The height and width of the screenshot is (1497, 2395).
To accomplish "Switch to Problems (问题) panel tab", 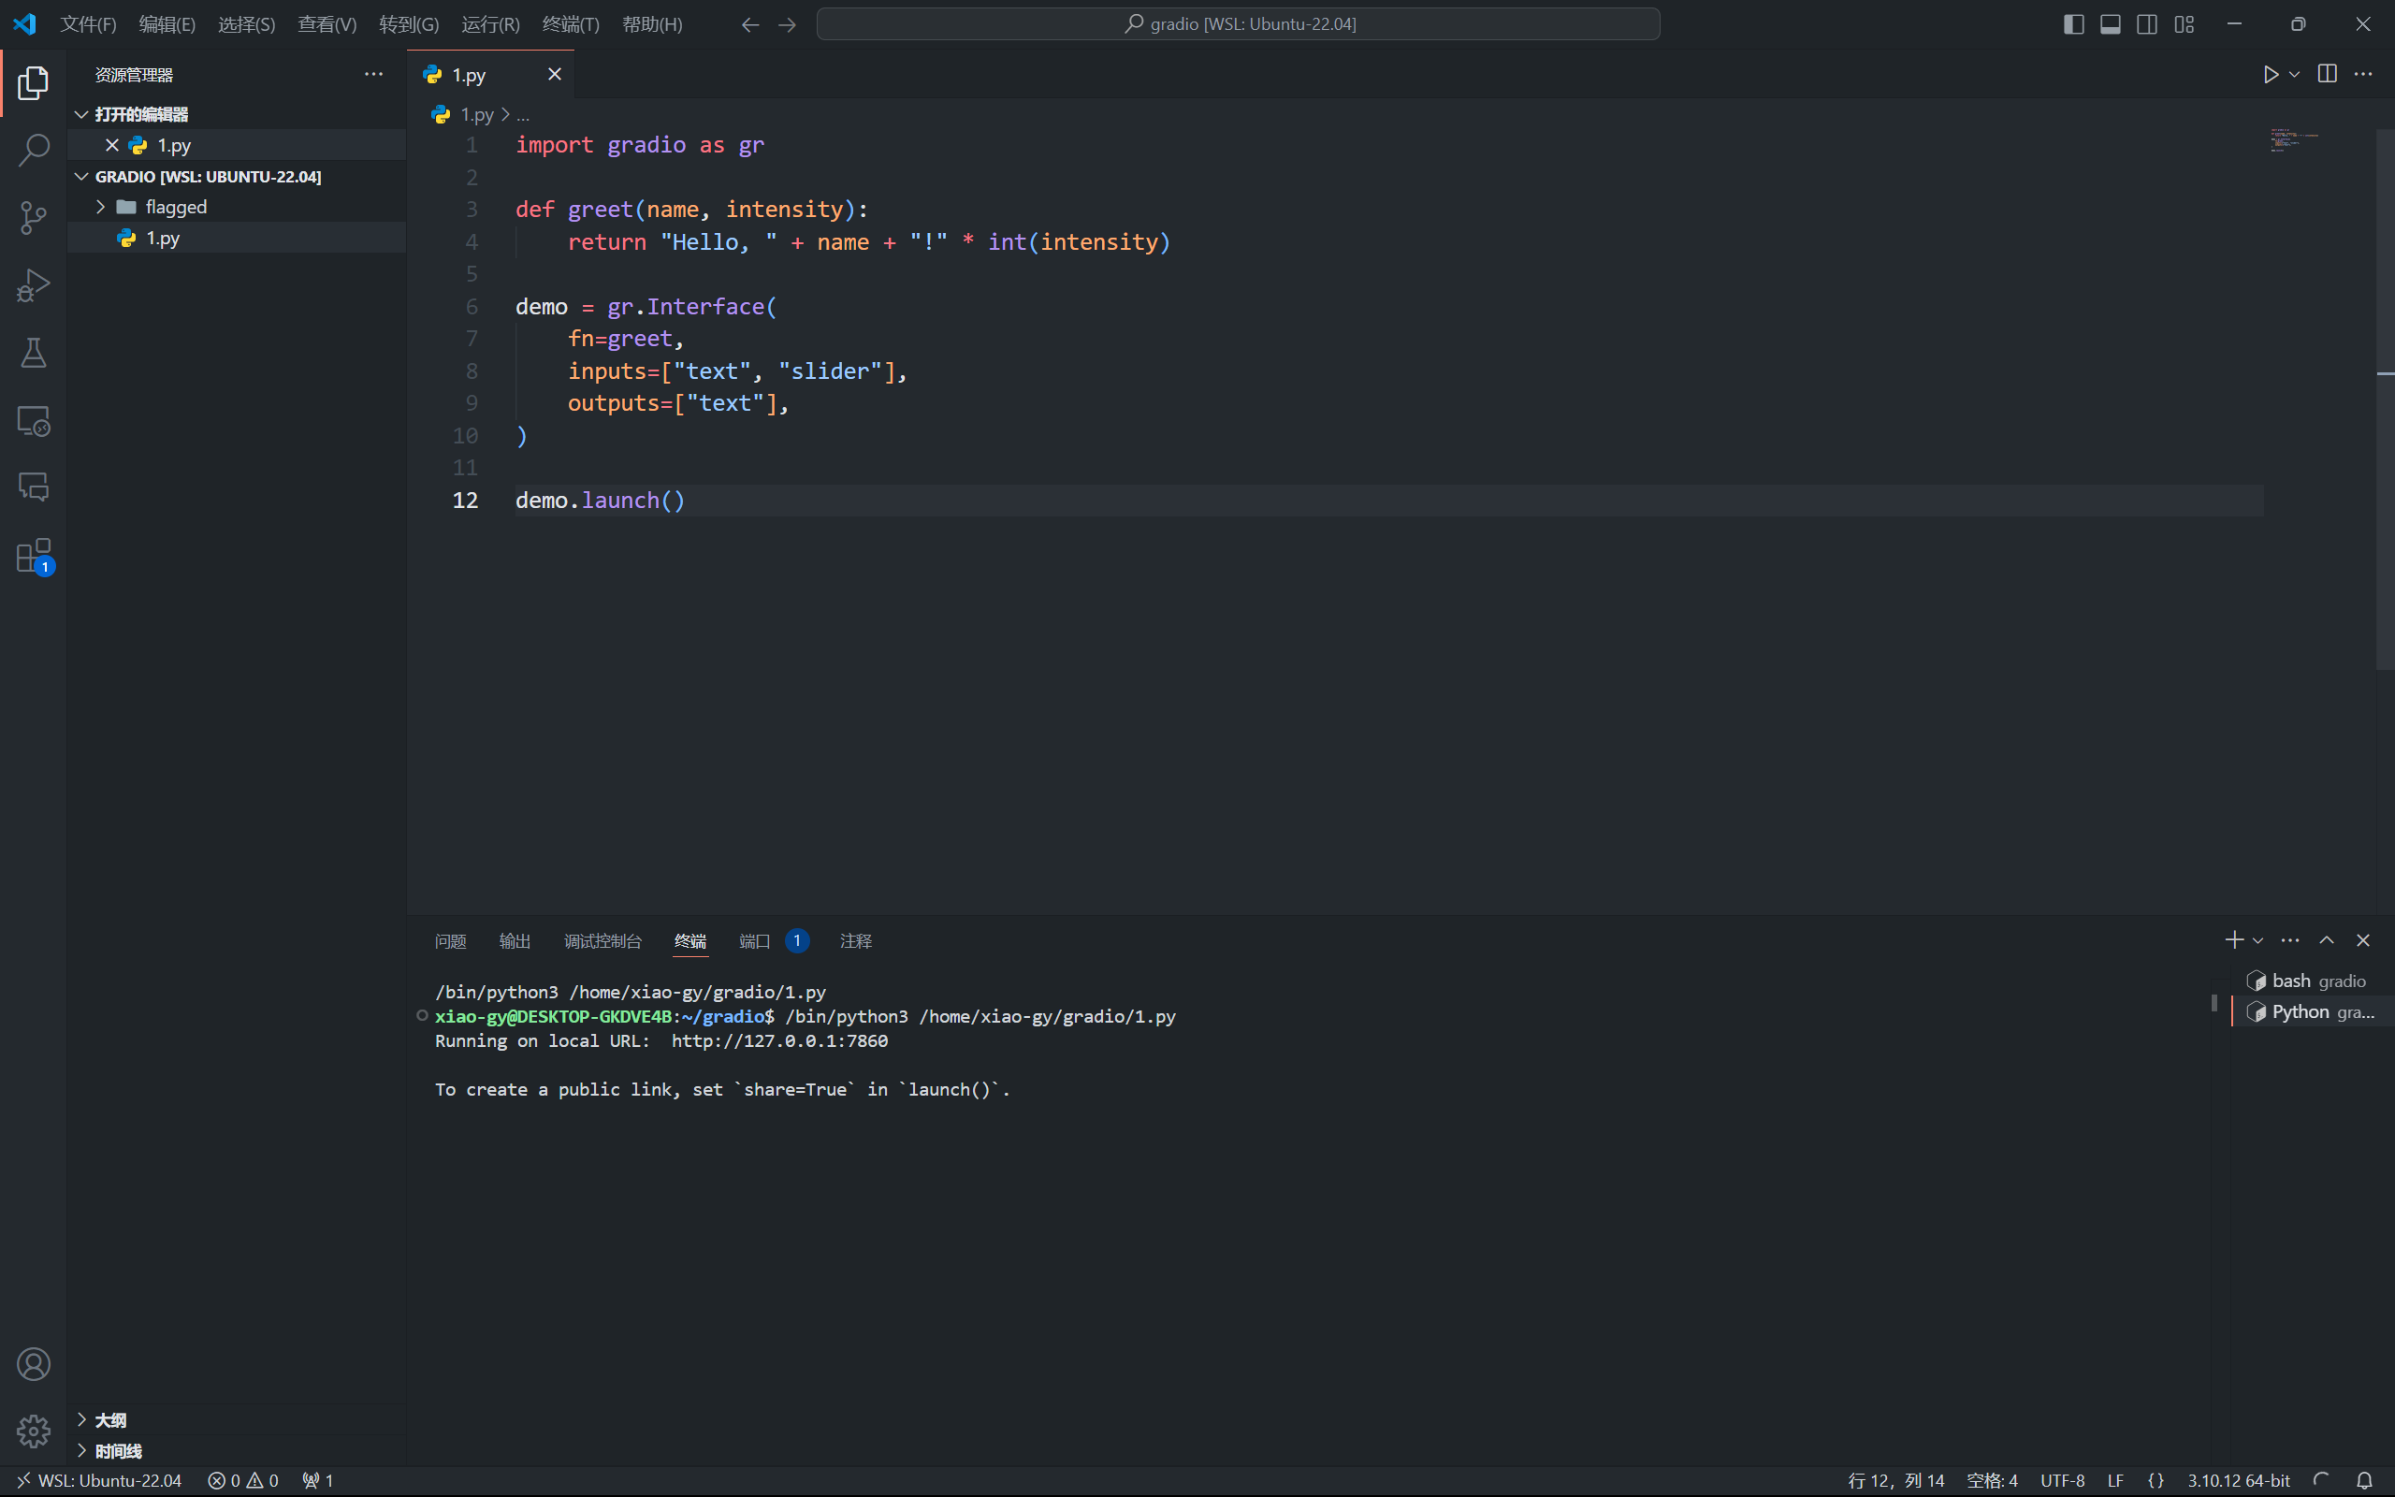I will click(x=450, y=940).
